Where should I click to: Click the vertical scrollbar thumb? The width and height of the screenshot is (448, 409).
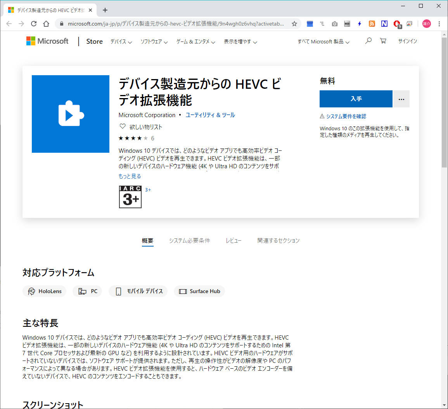pyautogui.click(x=444, y=102)
